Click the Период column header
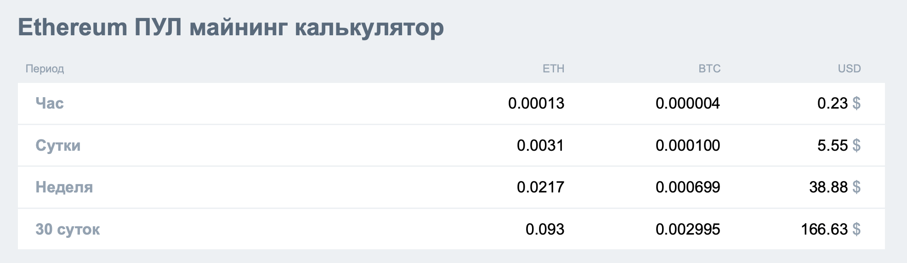907x263 pixels. click(45, 69)
